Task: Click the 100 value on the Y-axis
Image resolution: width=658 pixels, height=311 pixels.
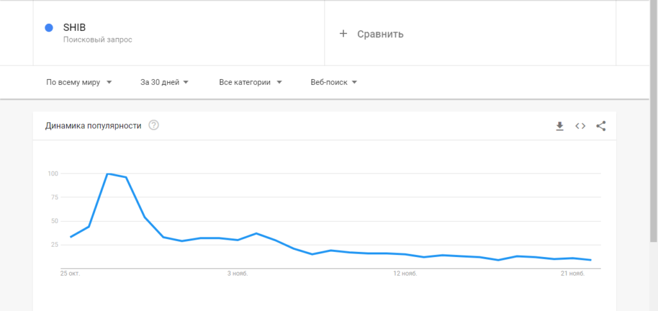Action: 53,173
